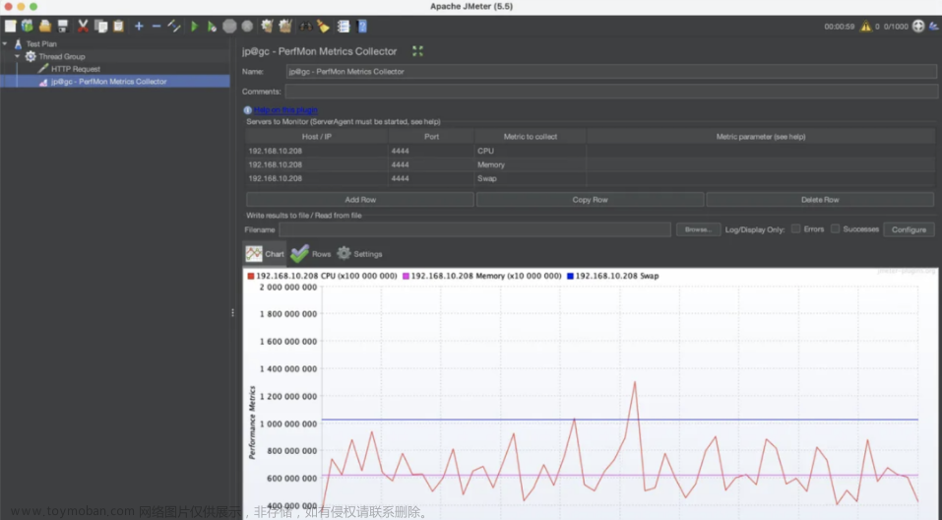Image resolution: width=942 pixels, height=520 pixels.
Task: Click the Delete Row button
Action: coord(820,200)
